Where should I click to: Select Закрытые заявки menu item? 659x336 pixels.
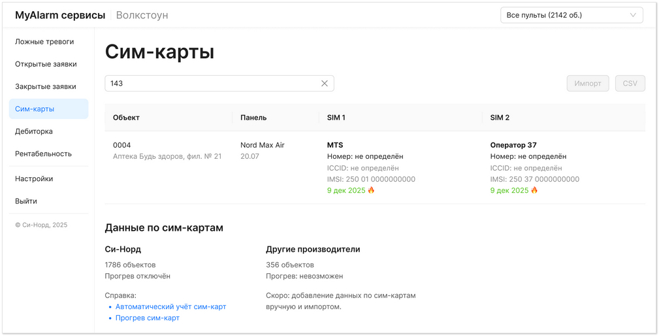coord(46,86)
